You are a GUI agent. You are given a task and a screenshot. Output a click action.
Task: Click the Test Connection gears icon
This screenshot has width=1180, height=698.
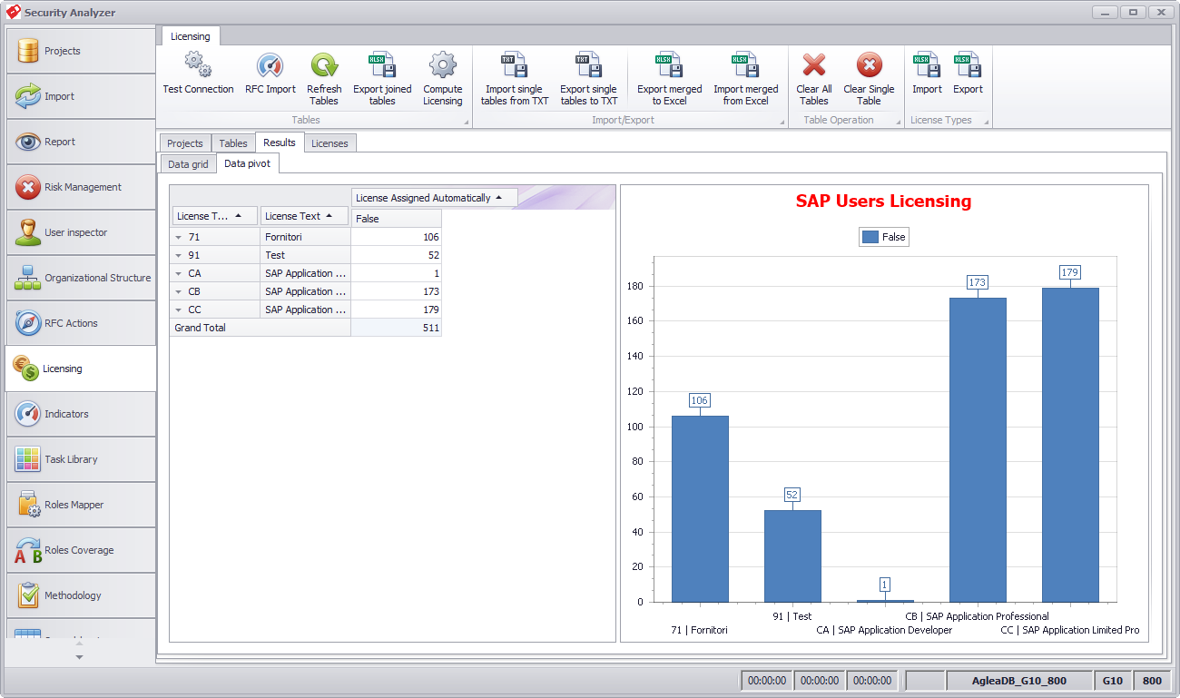point(198,65)
